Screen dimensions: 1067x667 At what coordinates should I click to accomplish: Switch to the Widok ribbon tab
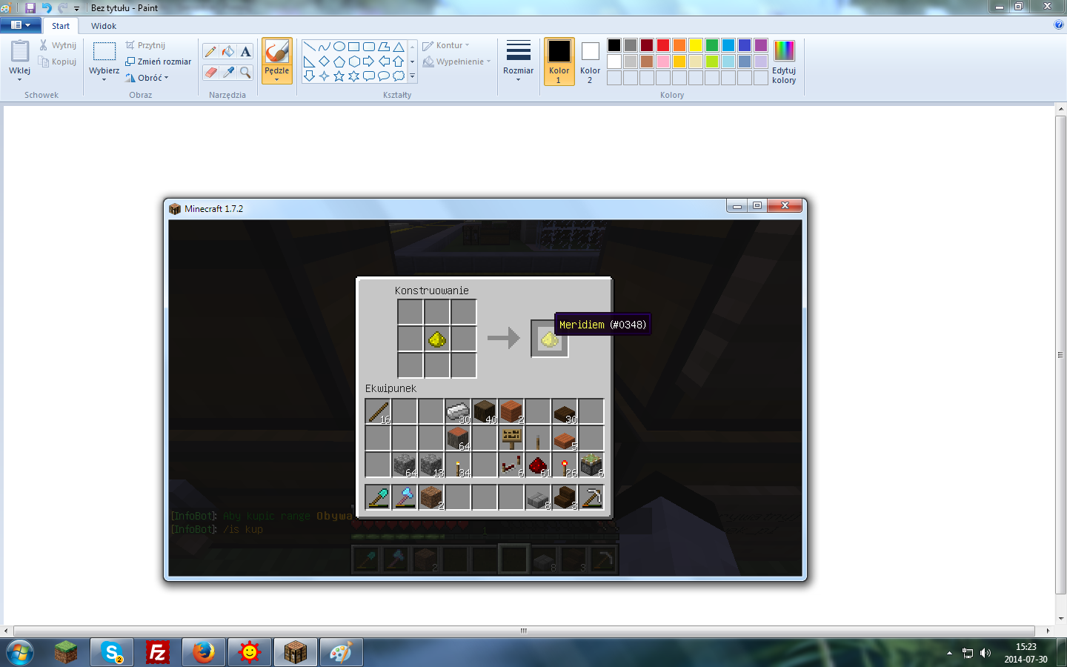pyautogui.click(x=104, y=25)
